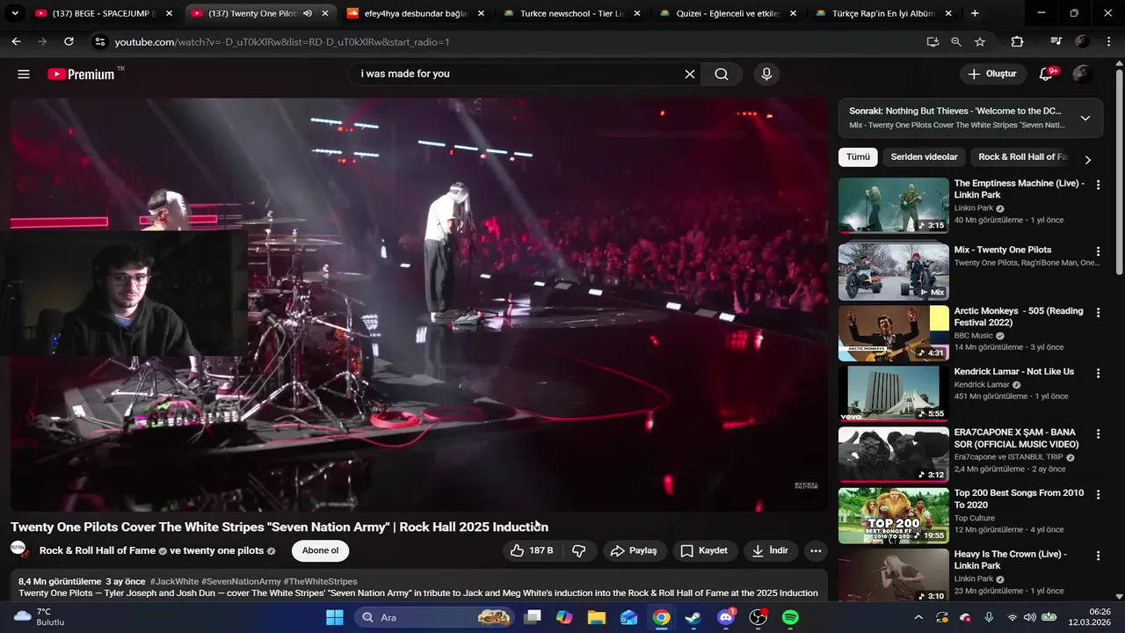Open #SevenNationArmy hashtag link
Screen dimensions: 1125x633
point(241,581)
